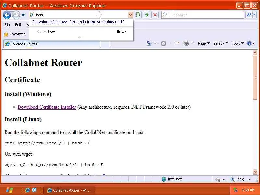Click the Install (Linux) heading

point(23,119)
